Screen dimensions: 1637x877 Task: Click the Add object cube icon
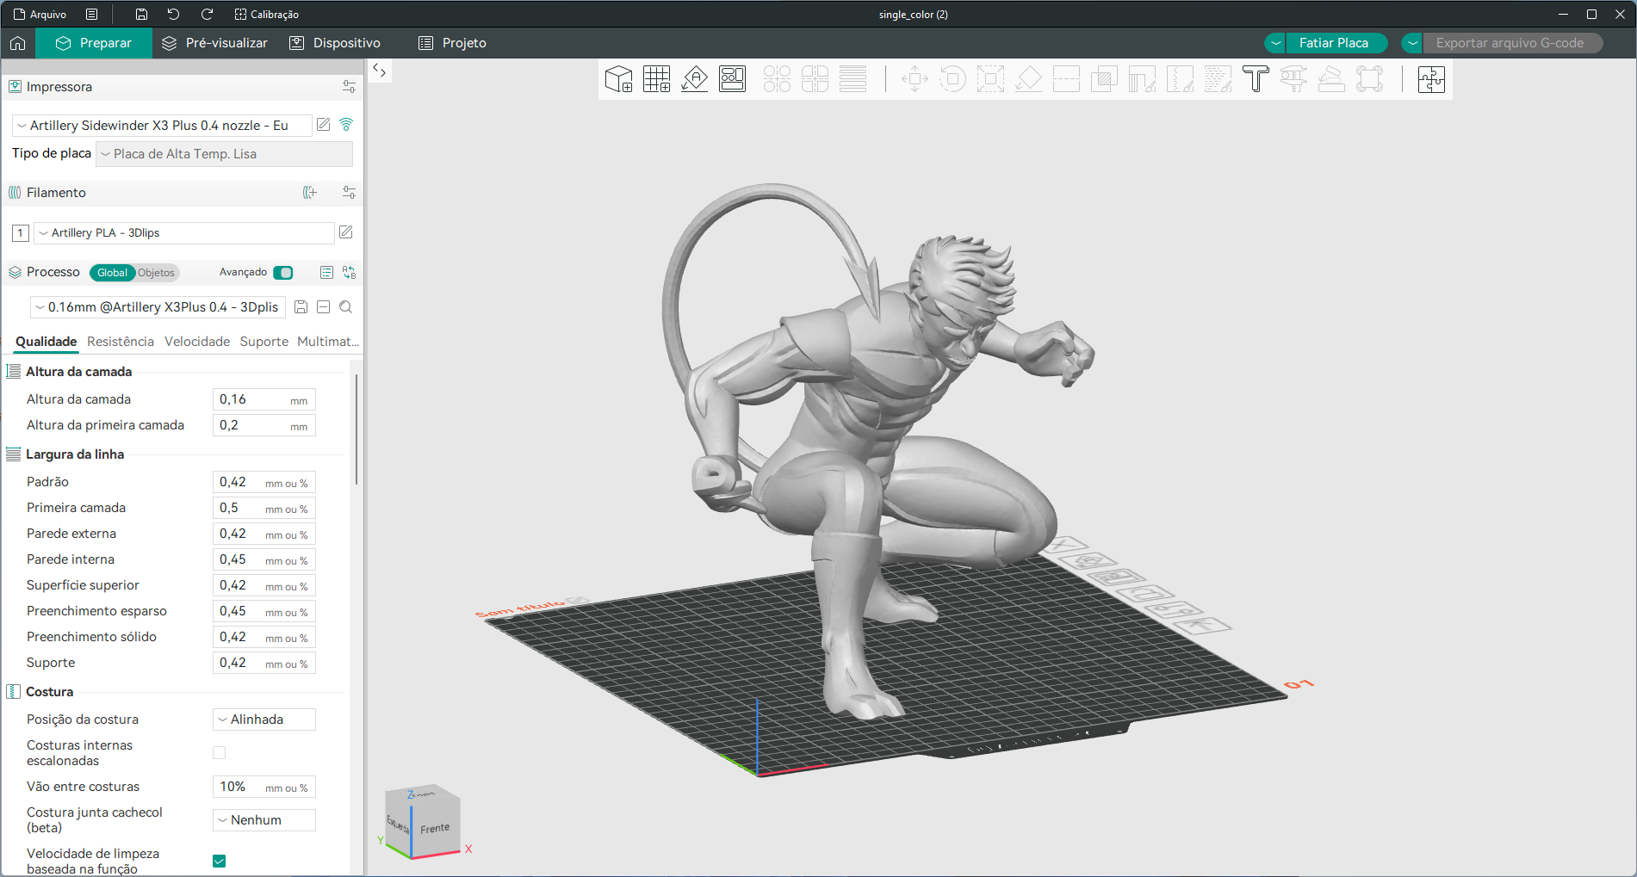[618, 79]
